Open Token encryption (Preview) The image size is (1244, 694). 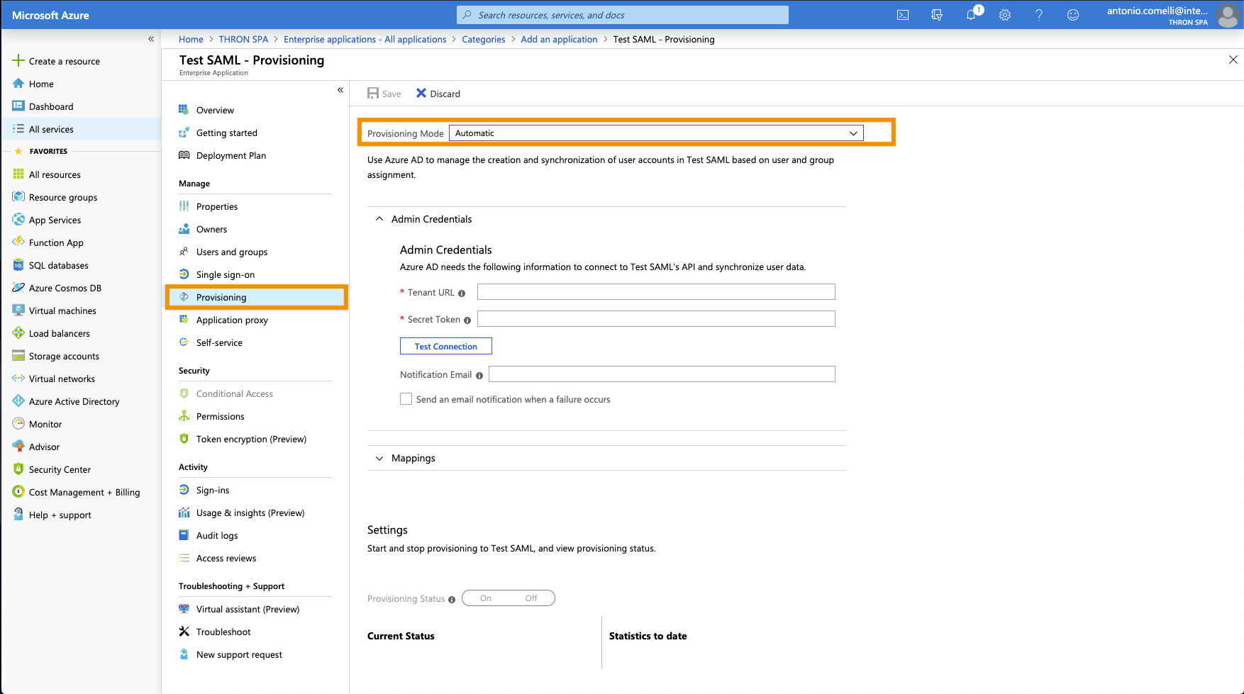tap(251, 439)
